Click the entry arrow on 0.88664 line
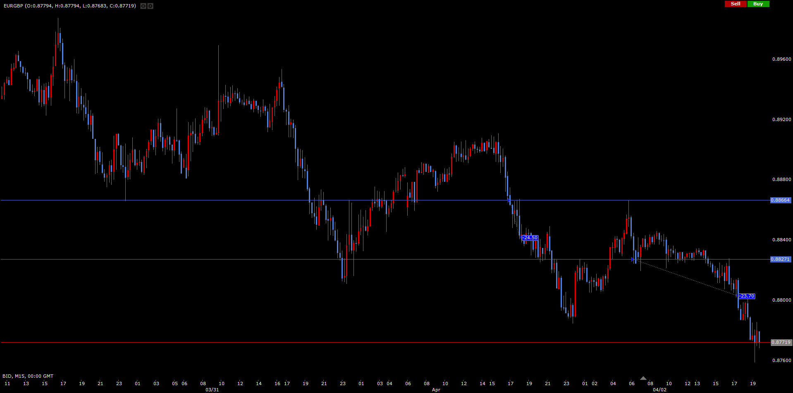Screen dimensions: 793x393 tap(509, 200)
